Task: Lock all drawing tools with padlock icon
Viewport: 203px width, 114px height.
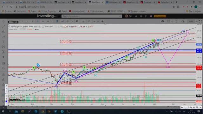Action: tap(3, 85)
